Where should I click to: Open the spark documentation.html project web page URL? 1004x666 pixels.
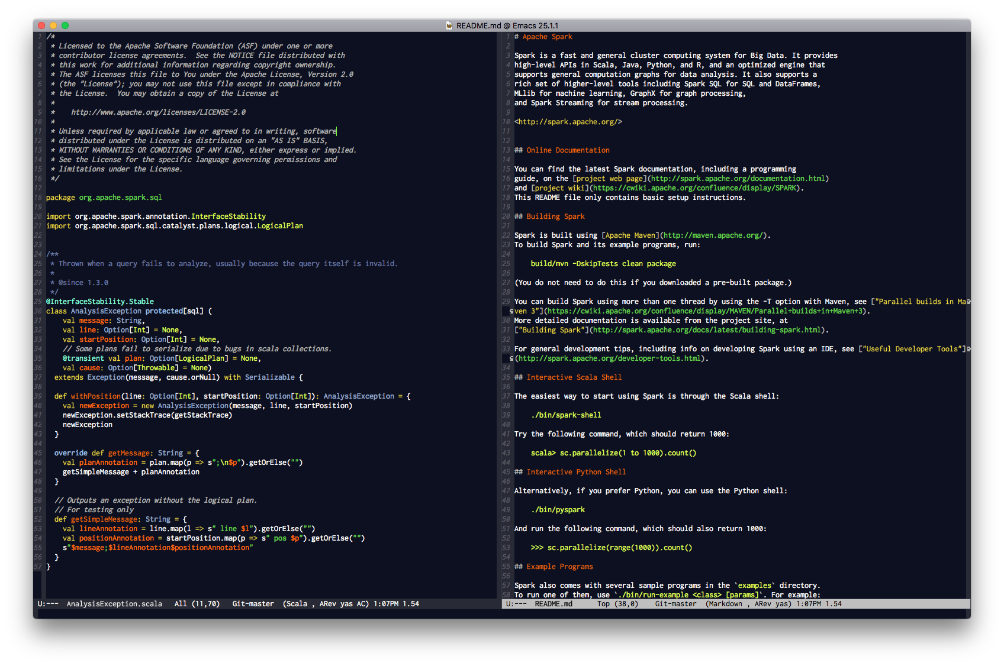[738, 179]
